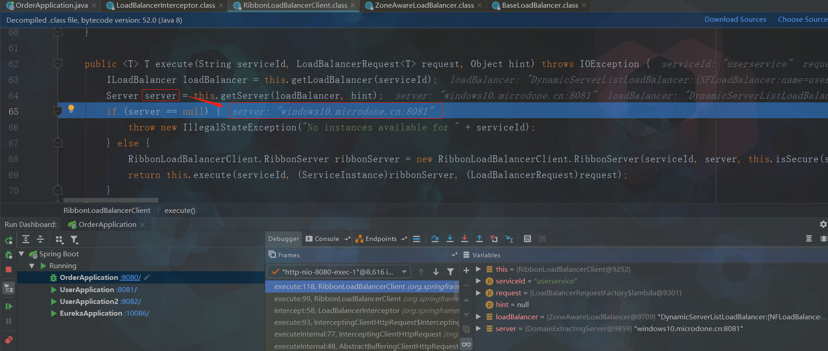
Task: Open the dashboard Filter dropdown
Action: click(x=74, y=240)
